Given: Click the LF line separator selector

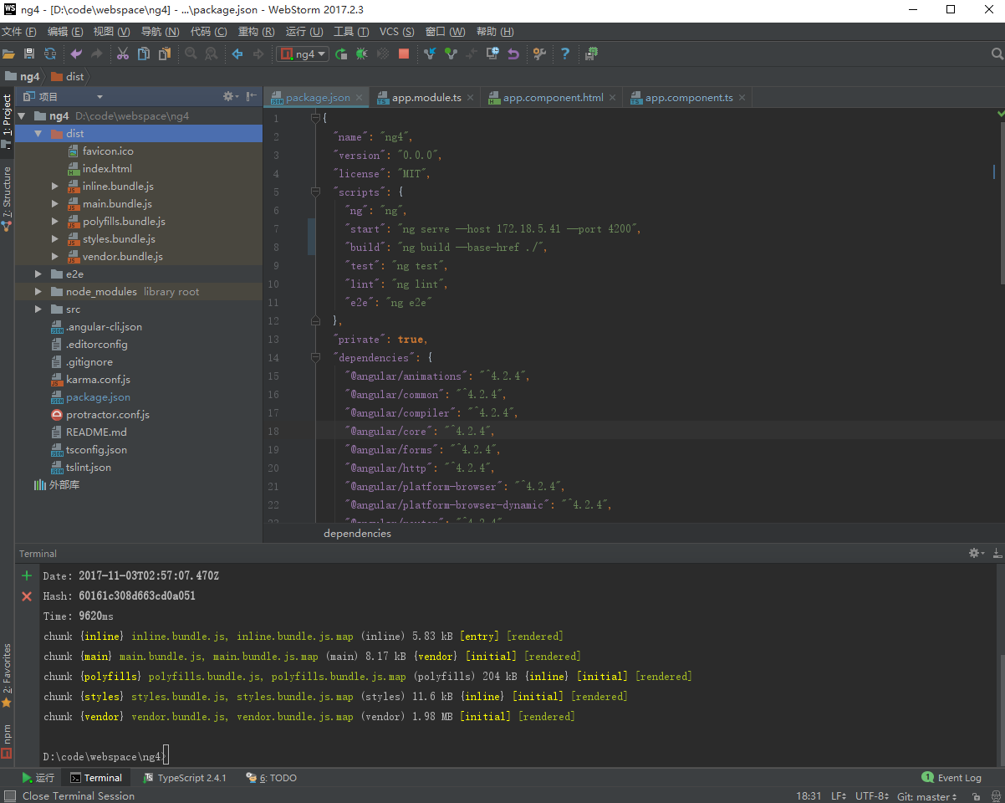Looking at the screenshot, I should tap(839, 796).
